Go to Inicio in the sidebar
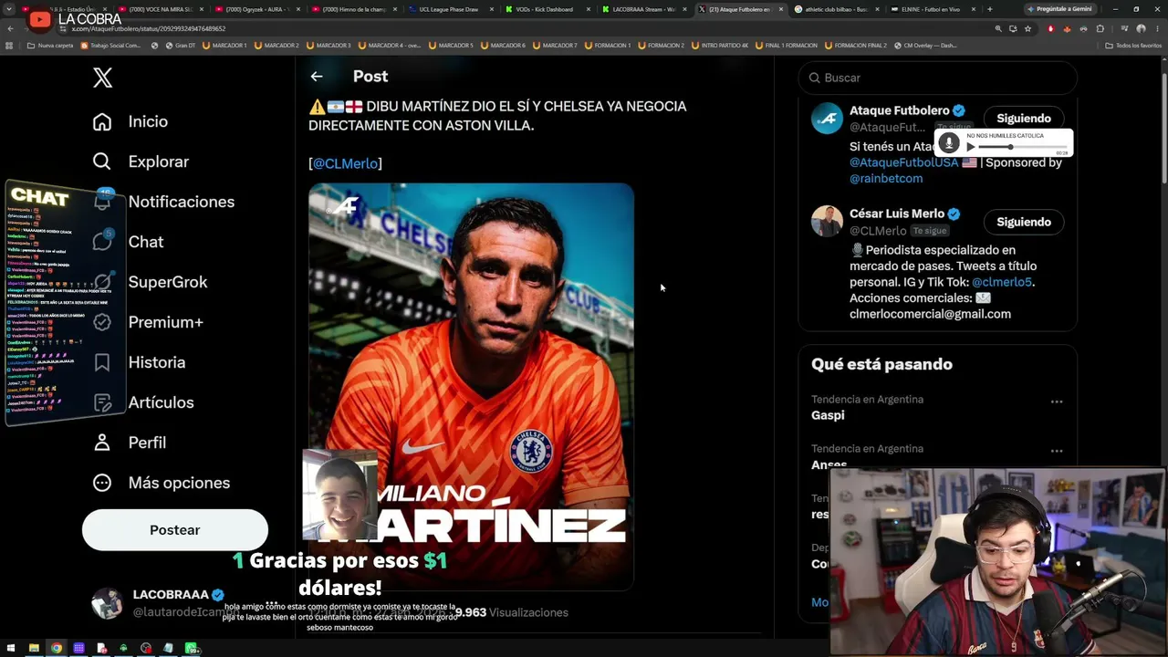The image size is (1168, 657). tap(130, 121)
